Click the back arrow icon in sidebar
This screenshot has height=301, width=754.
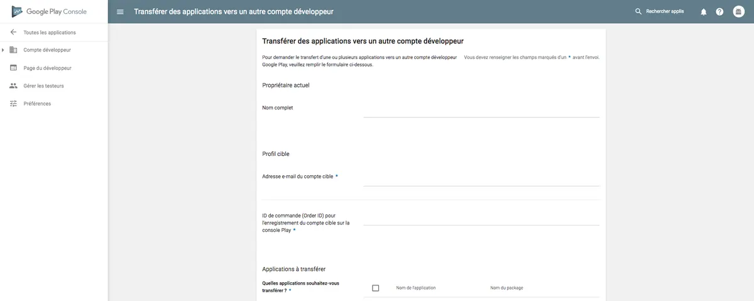point(14,32)
